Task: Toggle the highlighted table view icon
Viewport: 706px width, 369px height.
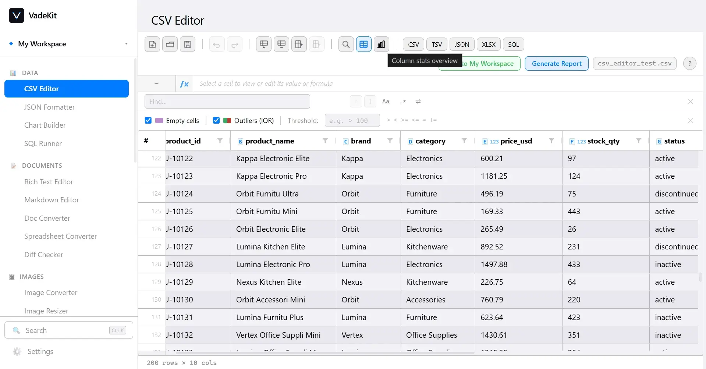Action: click(364, 45)
